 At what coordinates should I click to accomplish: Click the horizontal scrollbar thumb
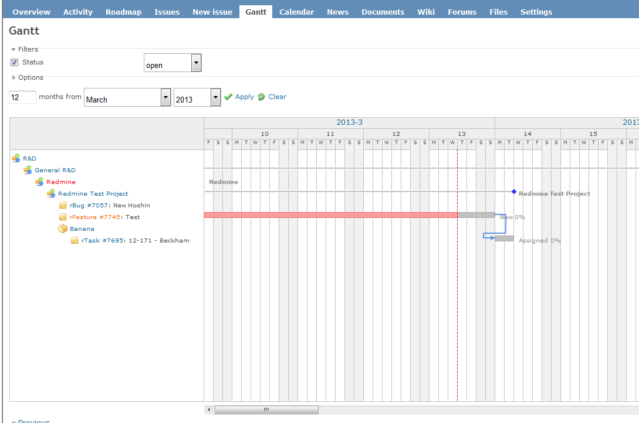[266, 410]
